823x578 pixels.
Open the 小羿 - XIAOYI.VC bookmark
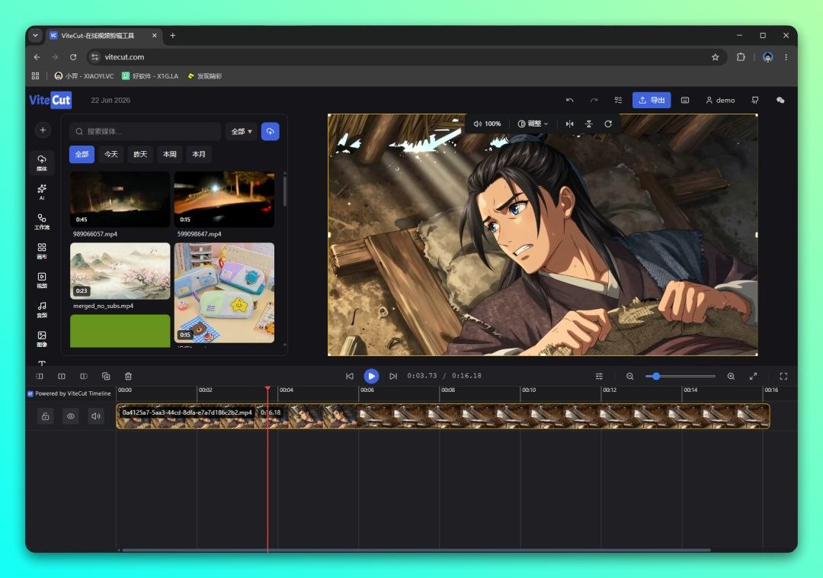[84, 76]
